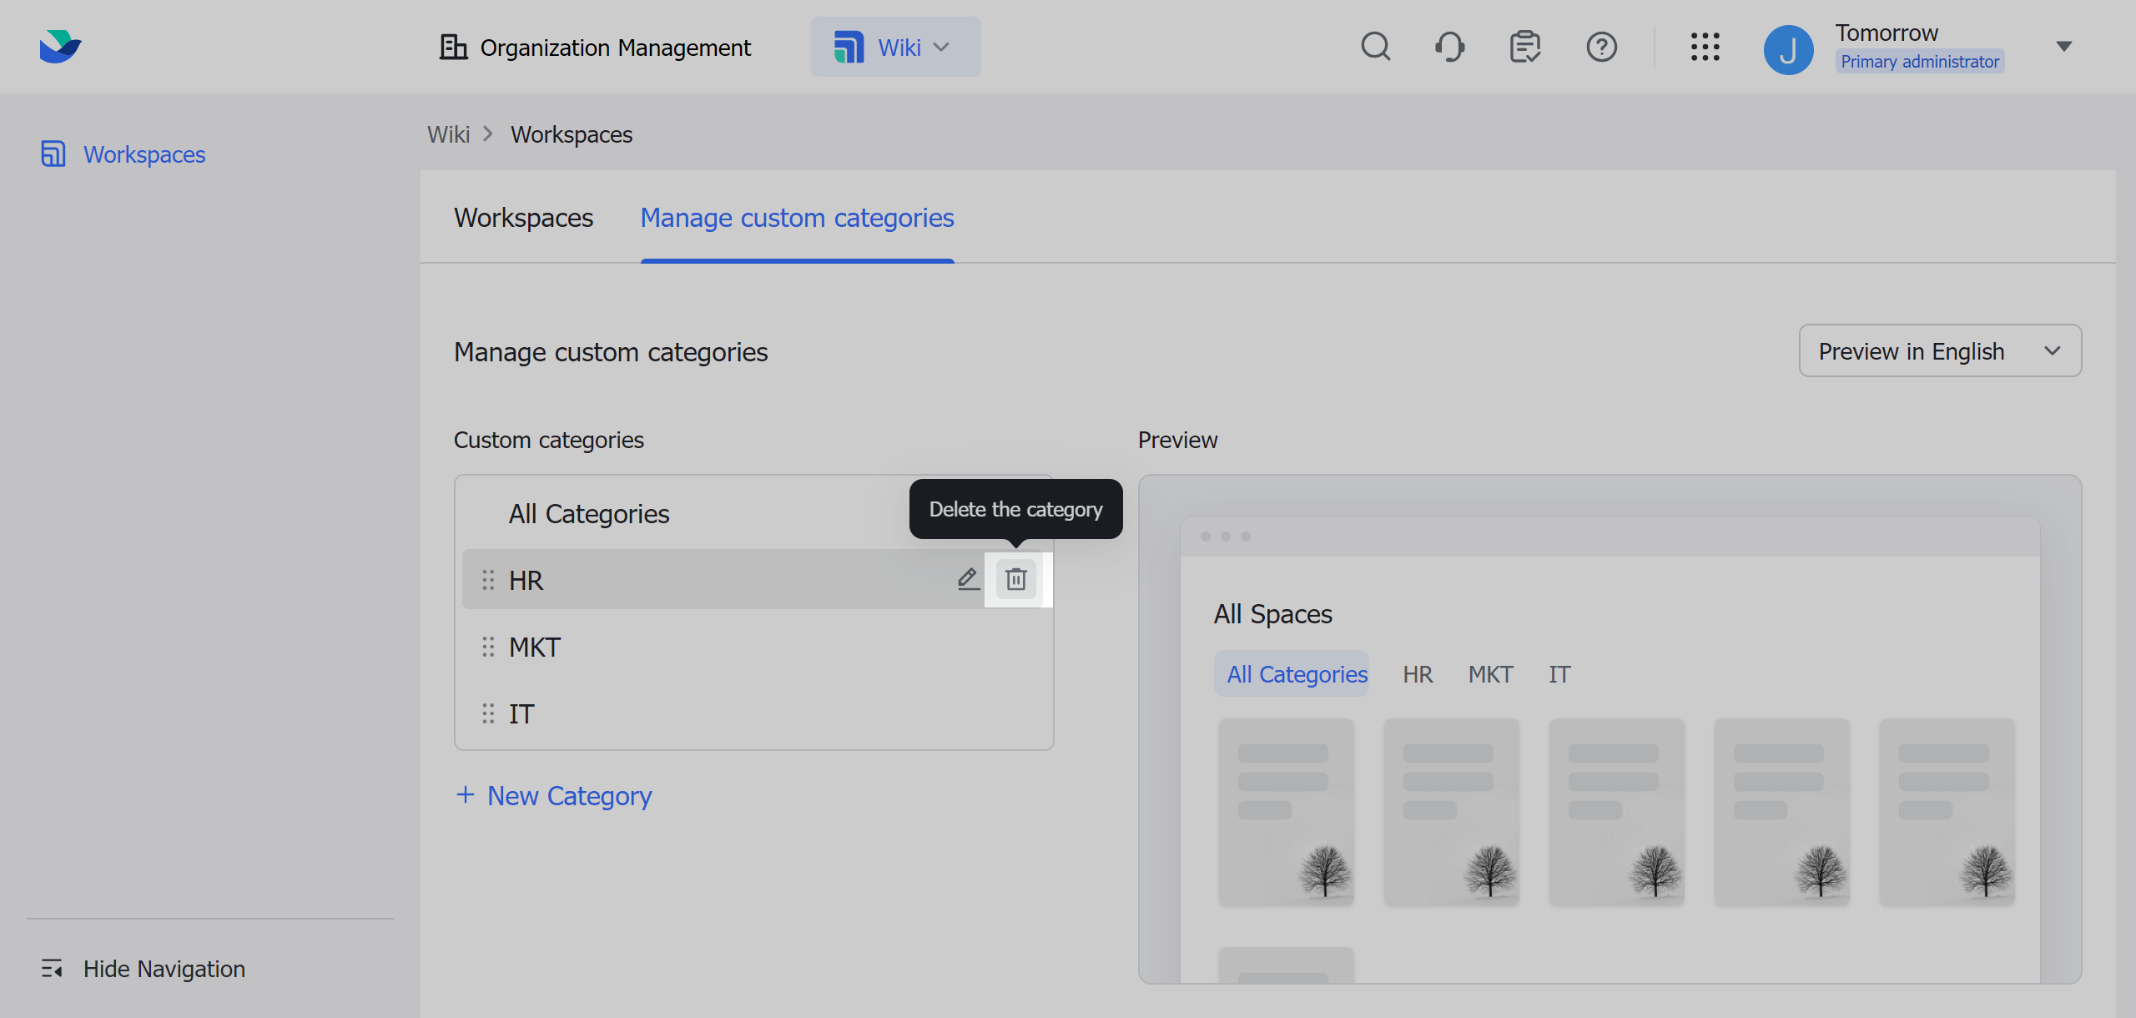Image resolution: width=2136 pixels, height=1018 pixels.
Task: Select the MKT category row text
Action: (x=535, y=648)
